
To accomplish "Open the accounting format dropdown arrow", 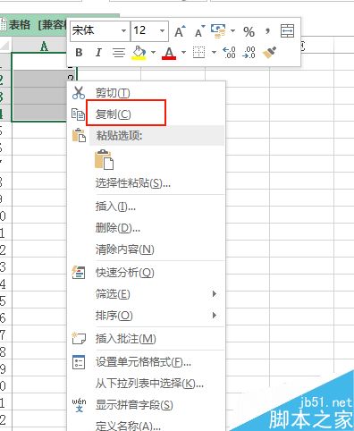I will pyautogui.click(x=232, y=30).
